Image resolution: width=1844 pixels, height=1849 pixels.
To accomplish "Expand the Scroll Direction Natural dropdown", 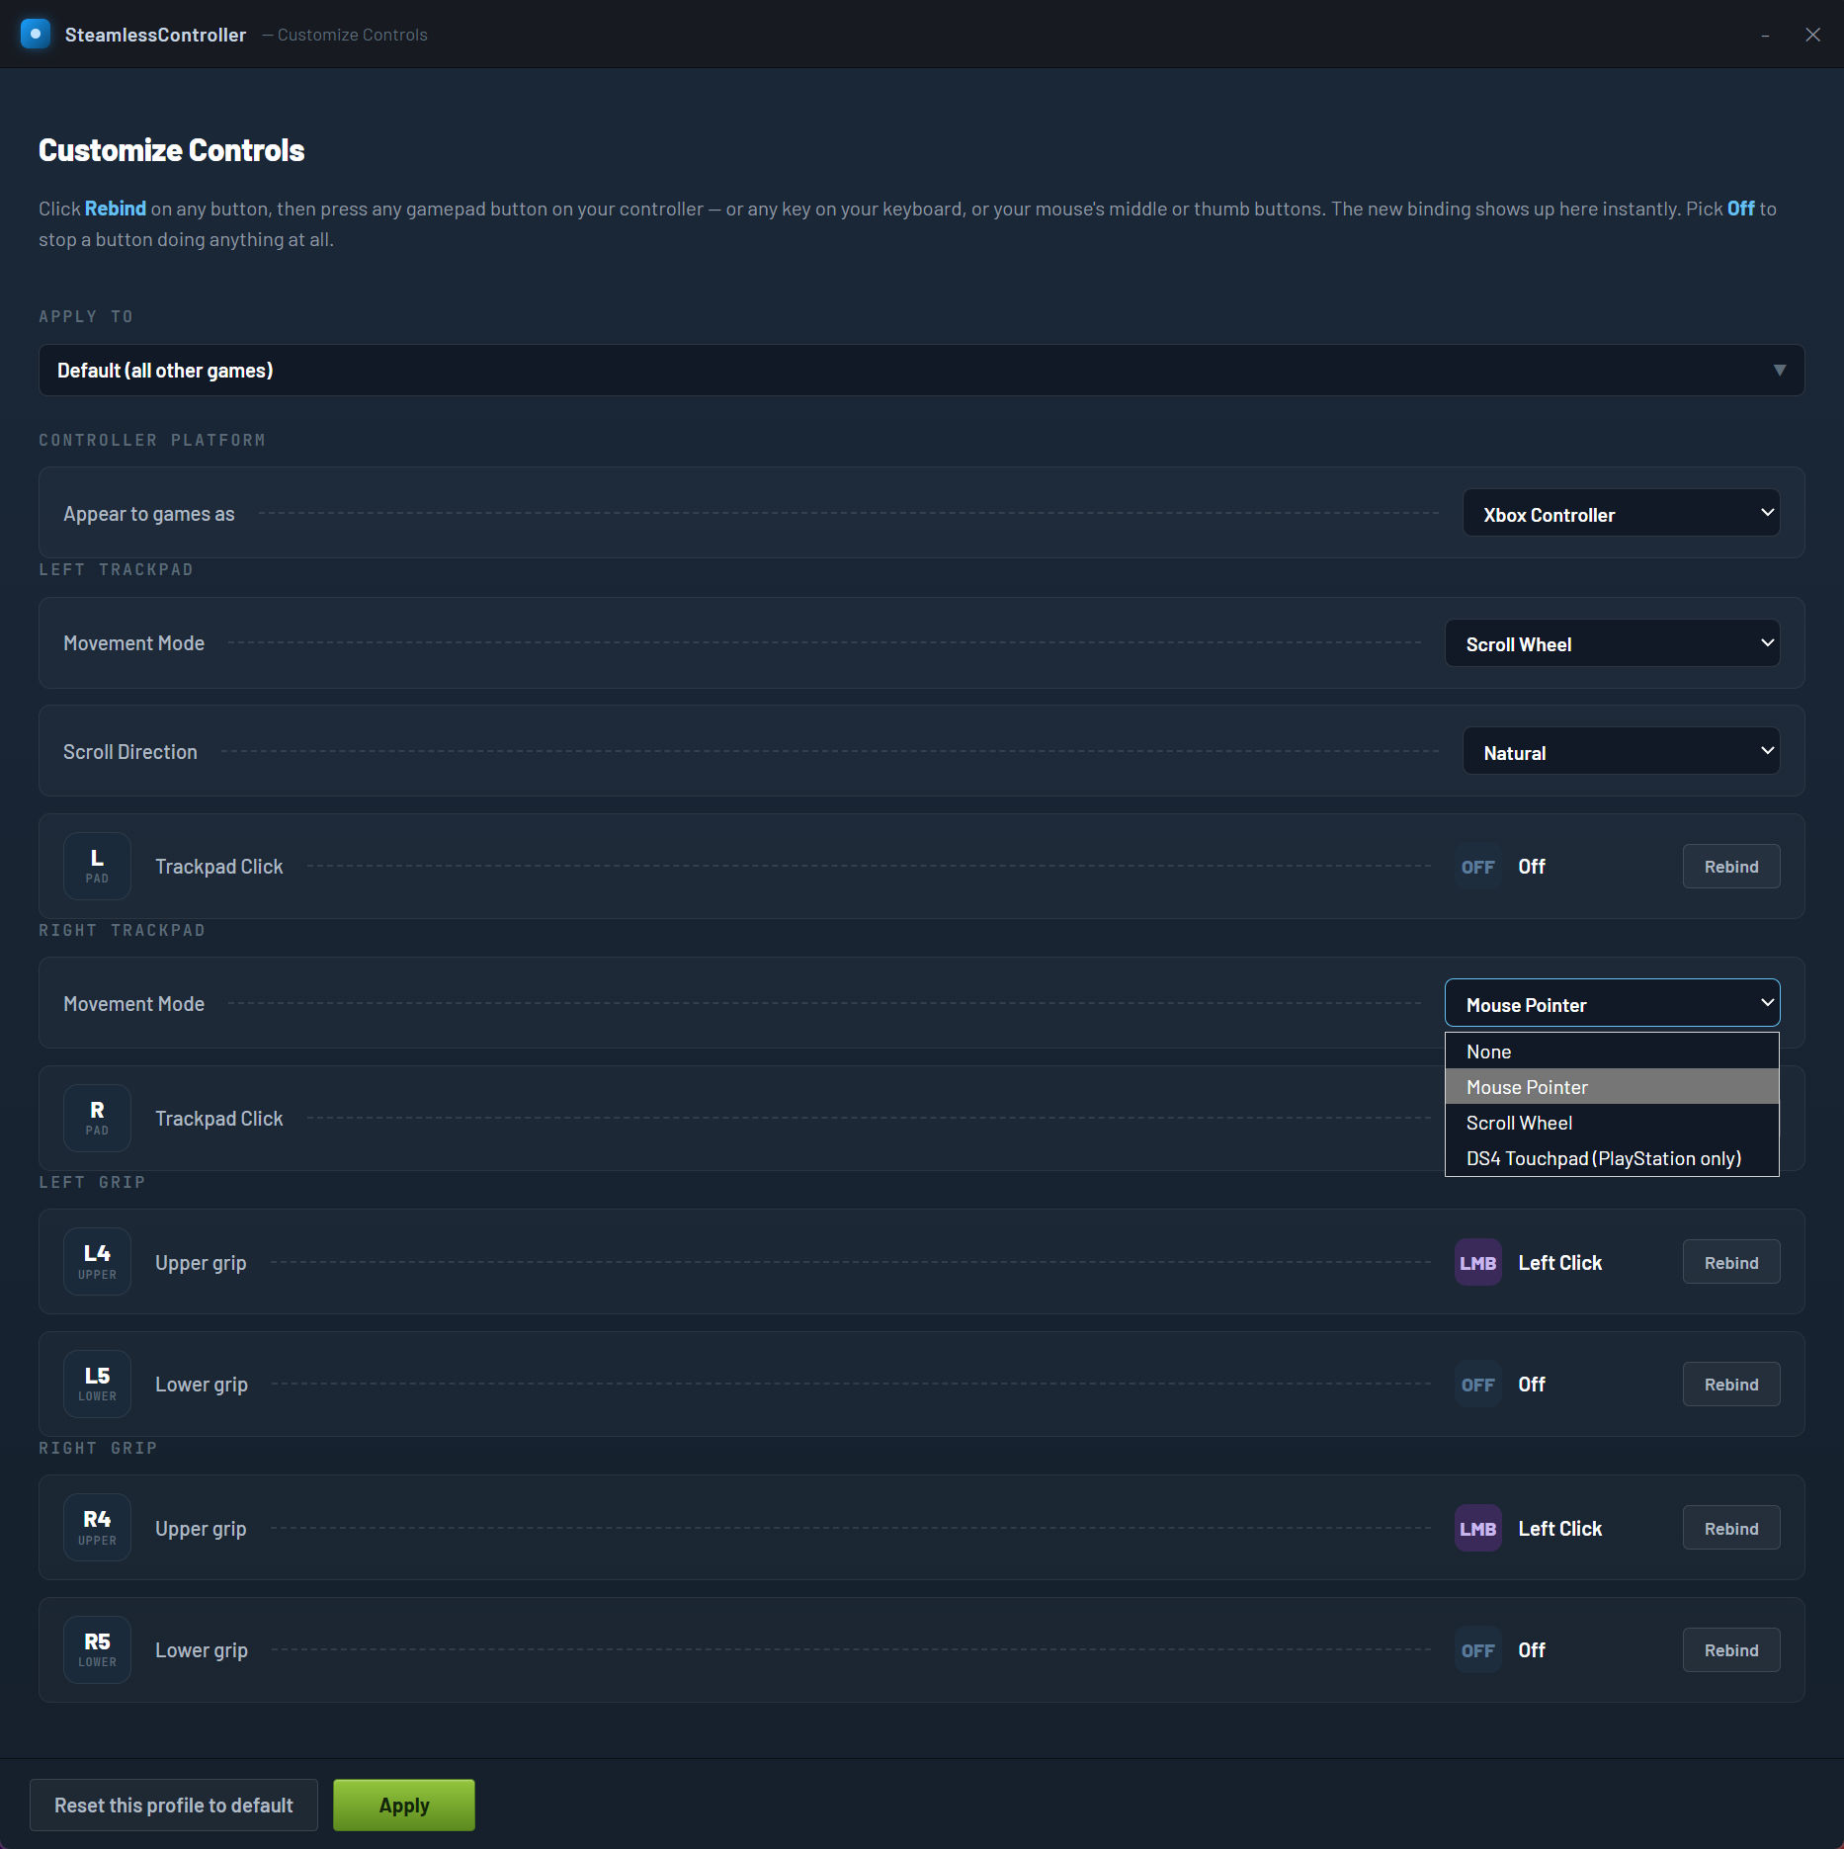I will point(1621,752).
